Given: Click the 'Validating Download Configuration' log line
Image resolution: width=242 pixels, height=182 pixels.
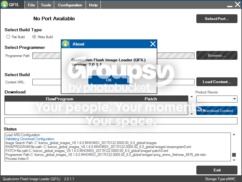Looking at the screenshot, I should coord(30,139).
